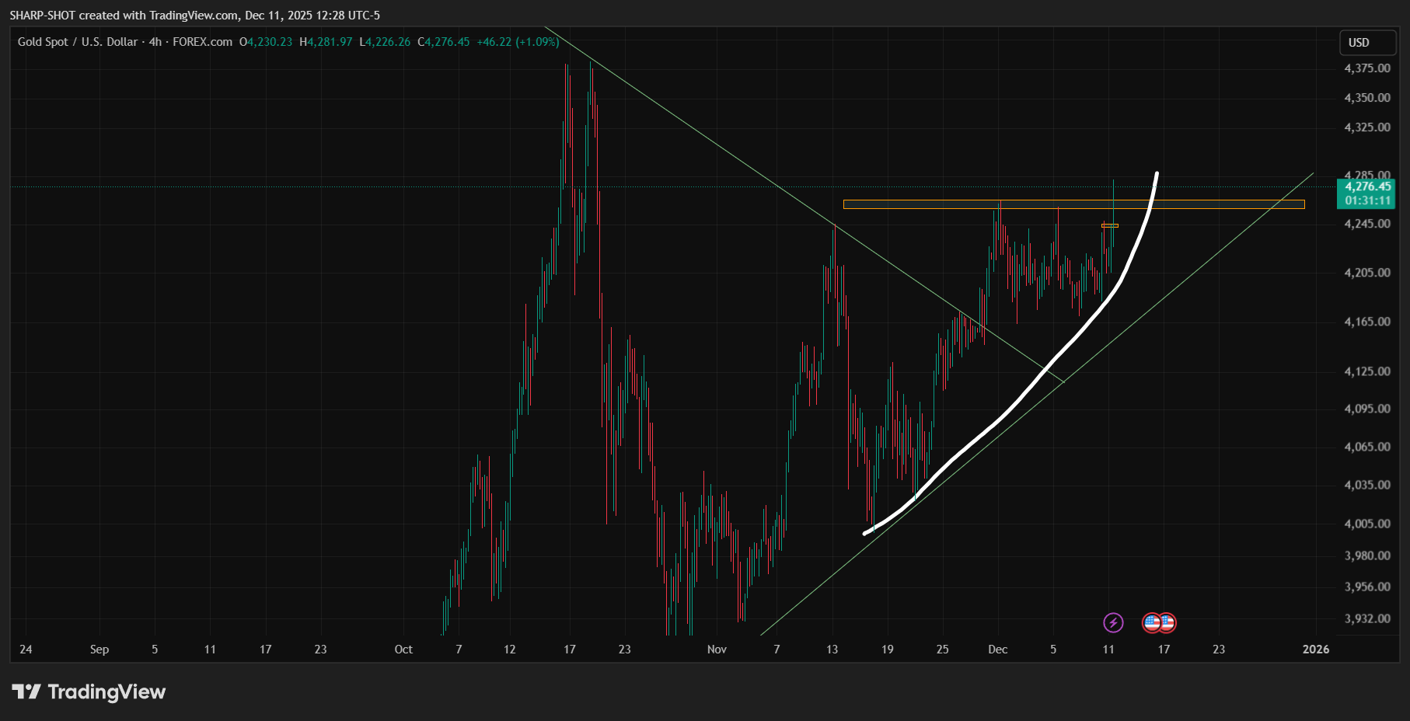The image size is (1410, 721).
Task: Click the 25 date label on time axis
Action: tap(942, 650)
